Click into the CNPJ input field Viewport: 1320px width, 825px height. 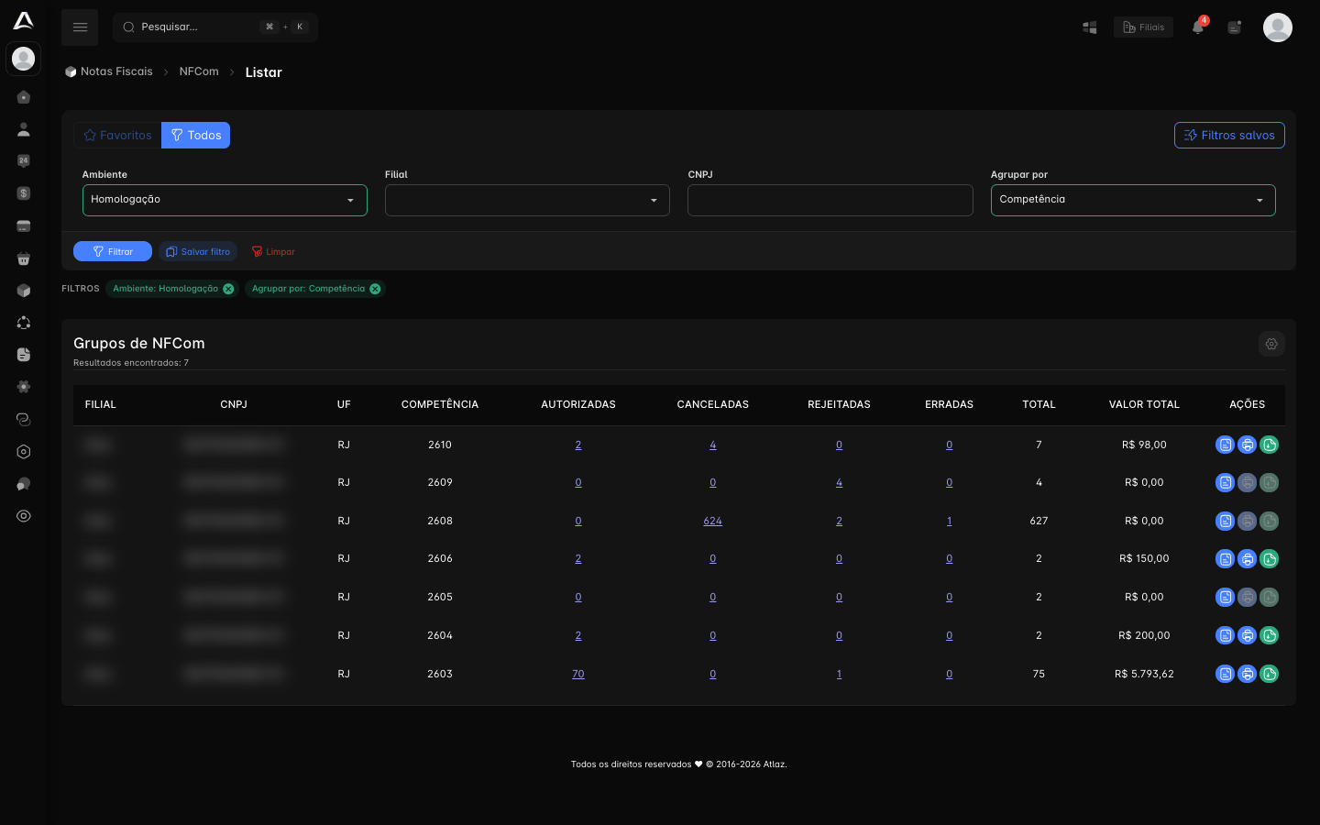830,200
